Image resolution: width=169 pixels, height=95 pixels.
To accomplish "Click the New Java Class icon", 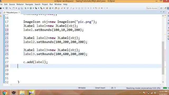I will [x=50, y=8].
